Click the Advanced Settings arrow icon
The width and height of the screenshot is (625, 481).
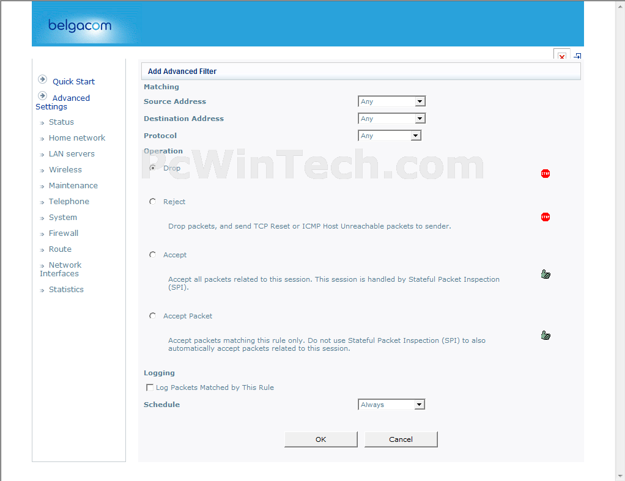43,95
